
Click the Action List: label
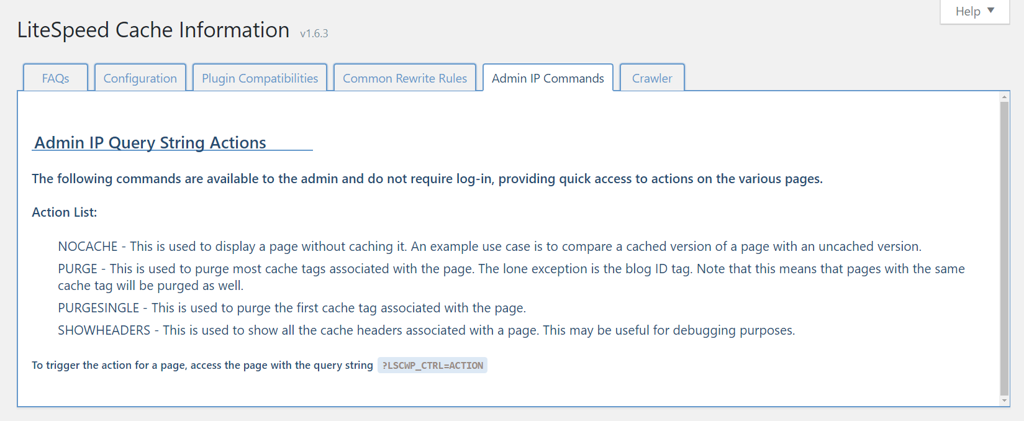point(65,212)
